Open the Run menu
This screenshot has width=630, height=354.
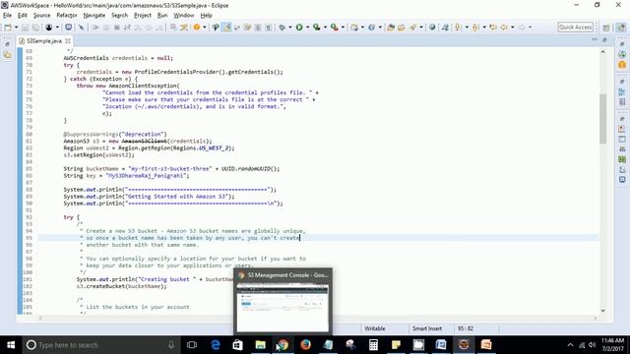click(x=162, y=16)
